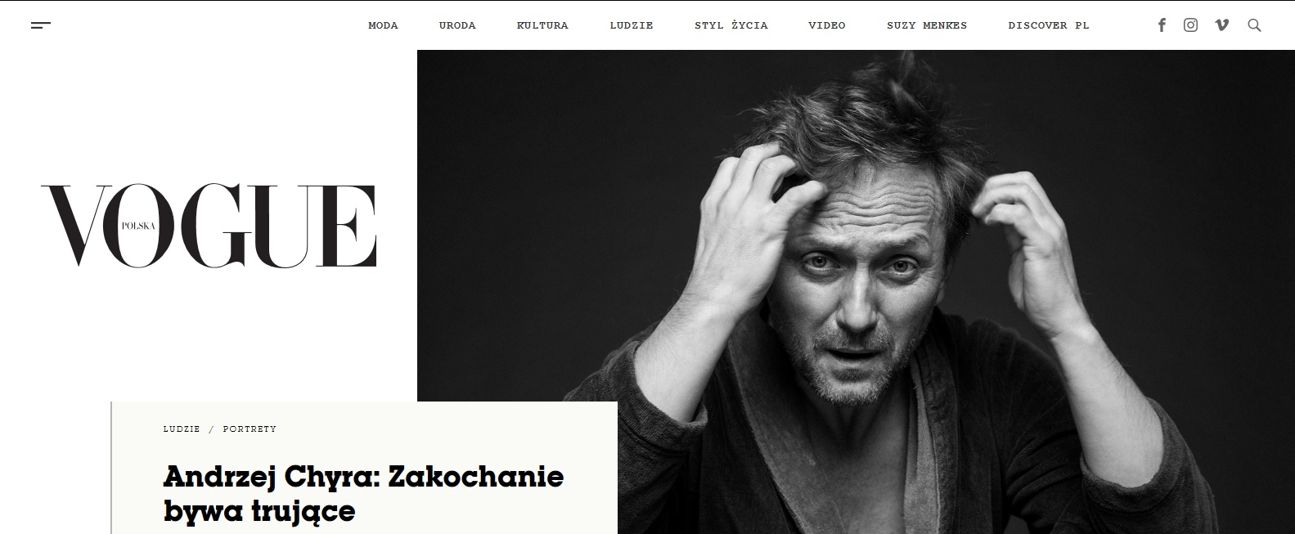This screenshot has width=1295, height=534.
Task: Open the hamburger side menu
Action: pyautogui.click(x=41, y=25)
